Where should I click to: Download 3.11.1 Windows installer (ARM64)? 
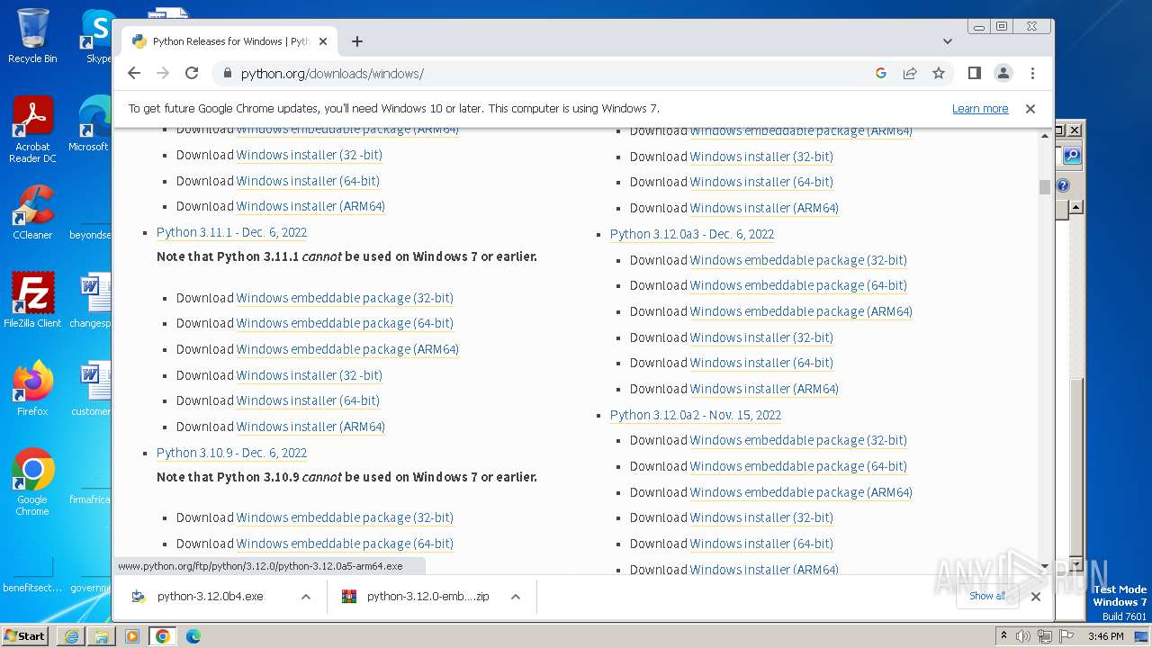(x=310, y=427)
